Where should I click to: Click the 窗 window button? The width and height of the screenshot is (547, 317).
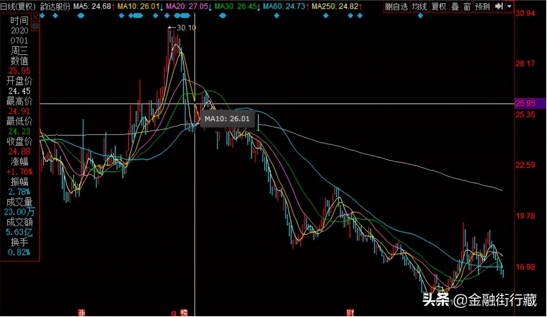(x=467, y=7)
